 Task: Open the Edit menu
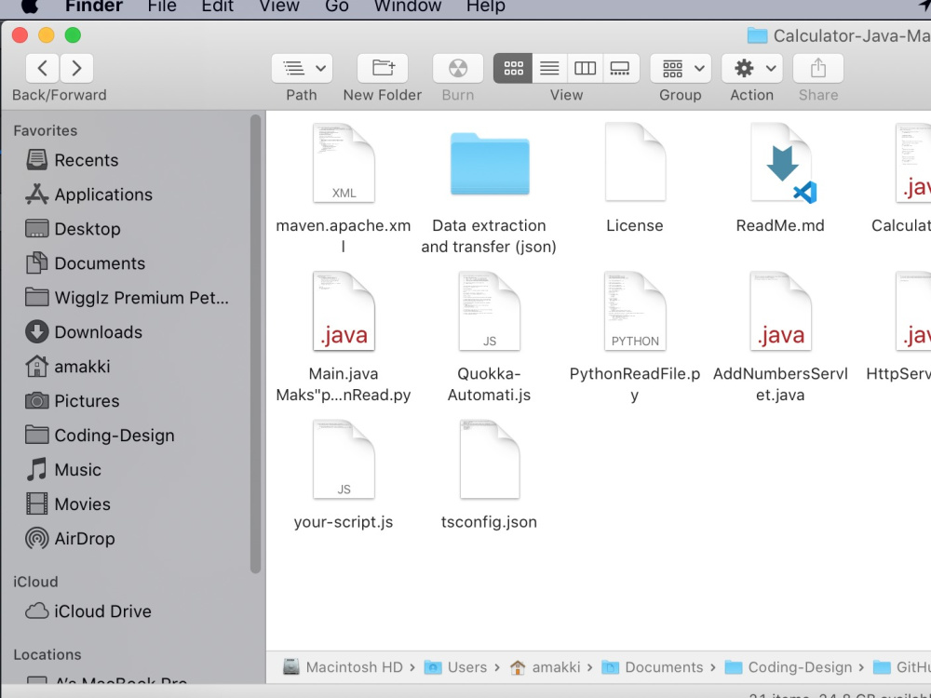pos(217,6)
